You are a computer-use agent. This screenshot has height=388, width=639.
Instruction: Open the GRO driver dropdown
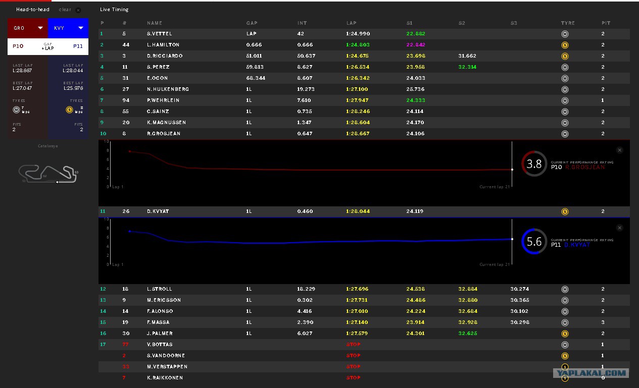coord(28,28)
